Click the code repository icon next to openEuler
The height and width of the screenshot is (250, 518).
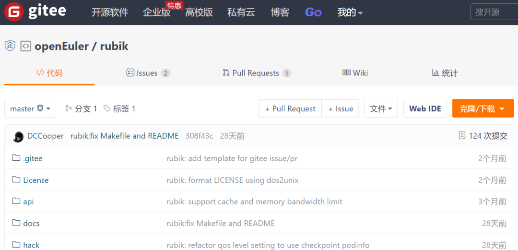click(x=25, y=46)
